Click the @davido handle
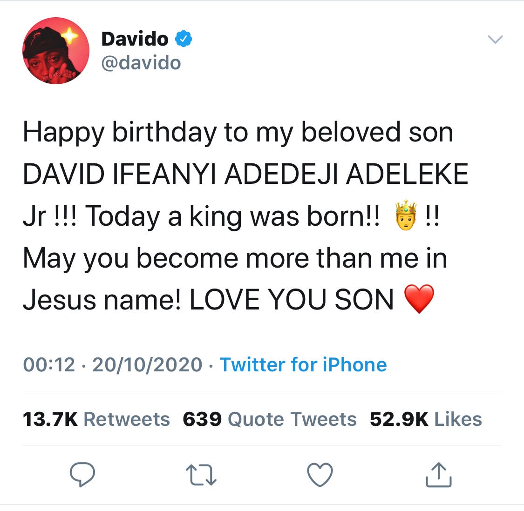 click(141, 63)
